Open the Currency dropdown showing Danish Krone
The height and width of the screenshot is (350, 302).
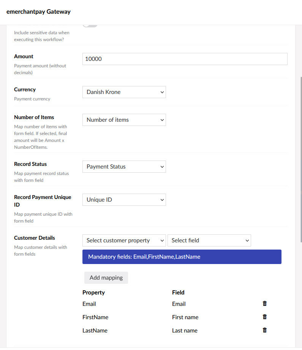pyautogui.click(x=124, y=92)
